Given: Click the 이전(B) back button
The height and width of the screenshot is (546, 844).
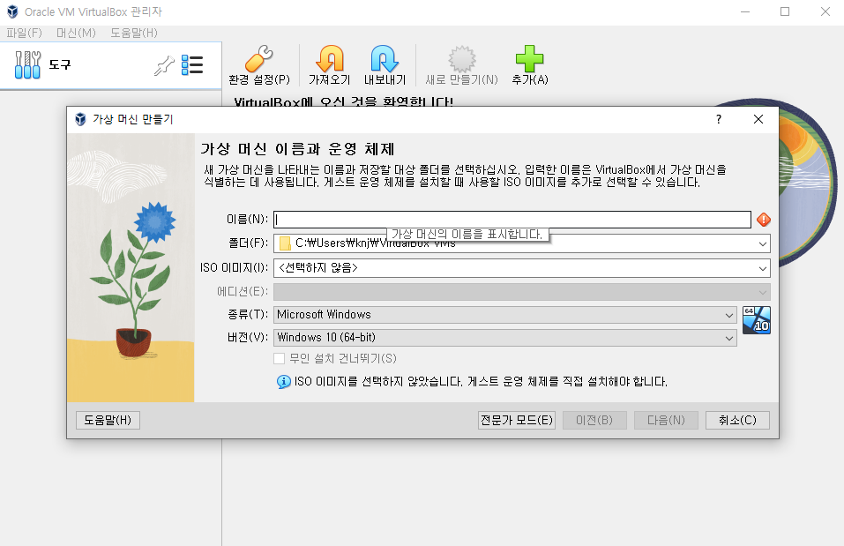Looking at the screenshot, I should click(x=594, y=420).
